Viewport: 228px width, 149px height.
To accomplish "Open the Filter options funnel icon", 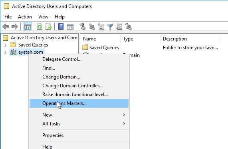I will (x=110, y=27).
